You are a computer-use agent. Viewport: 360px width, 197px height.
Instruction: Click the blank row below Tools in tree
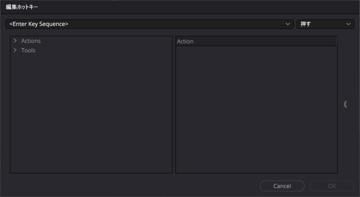click(90, 60)
